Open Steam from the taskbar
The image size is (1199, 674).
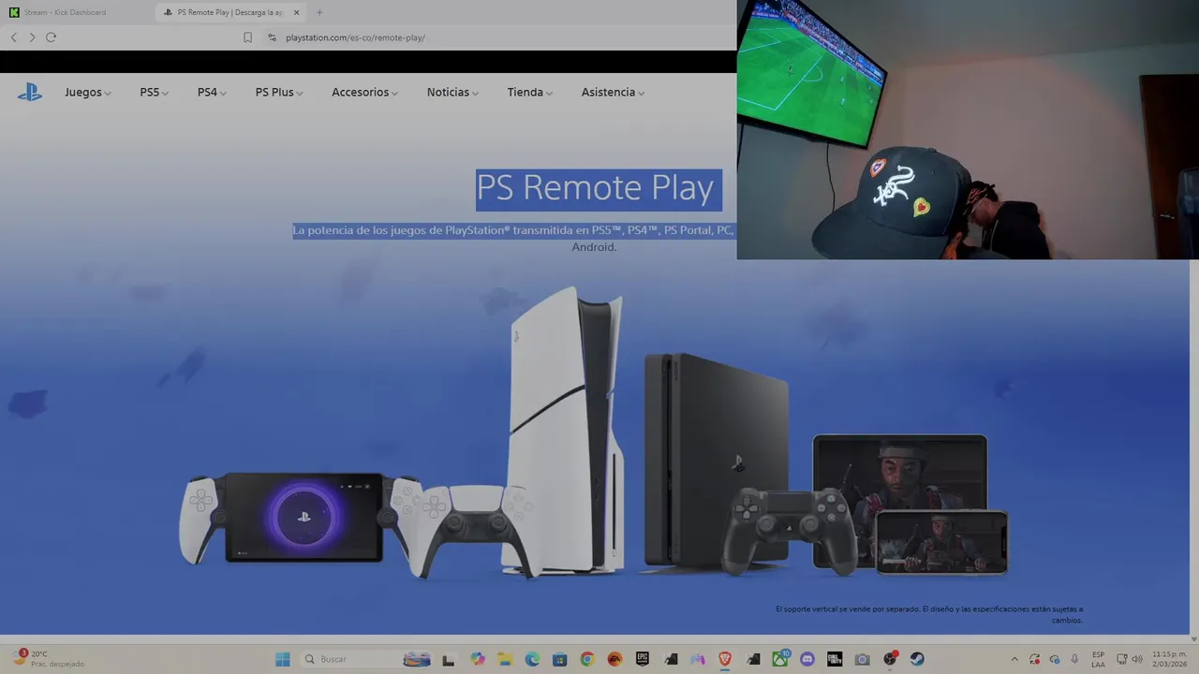(917, 659)
